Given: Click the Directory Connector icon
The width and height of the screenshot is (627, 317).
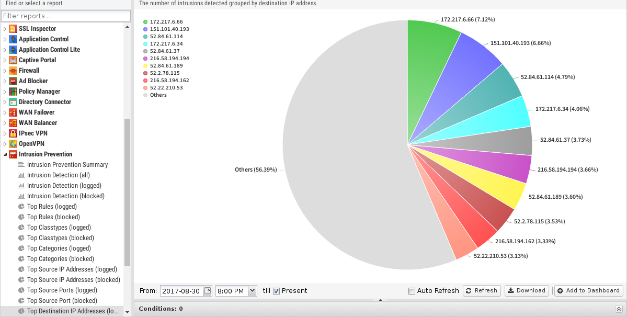Looking at the screenshot, I should click(13, 102).
